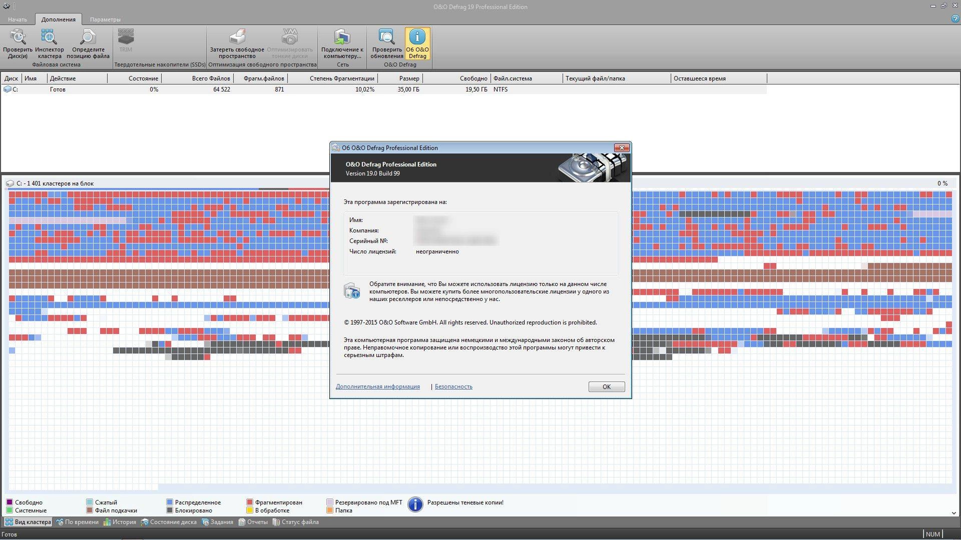Screen dimensions: 961x540
Task: Sort by the Файл.система column header
Action: (527, 78)
